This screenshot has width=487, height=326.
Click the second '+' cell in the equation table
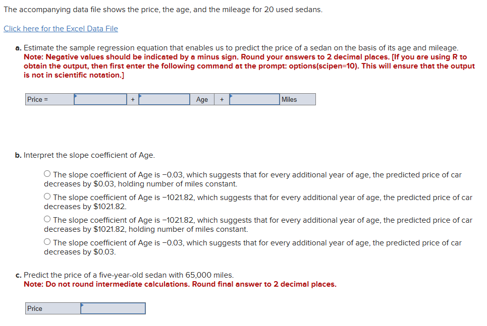point(222,99)
